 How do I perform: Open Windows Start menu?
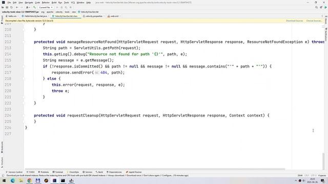point(4,180)
